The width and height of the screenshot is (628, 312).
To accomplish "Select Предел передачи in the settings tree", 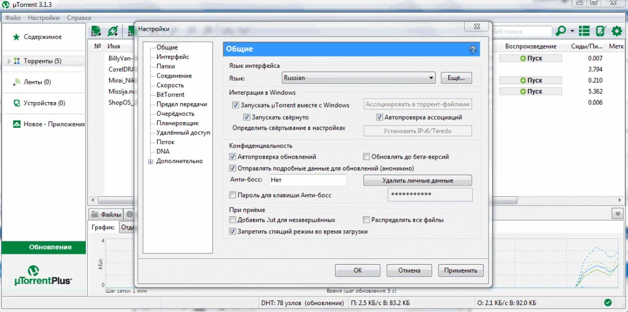I will 182,104.
